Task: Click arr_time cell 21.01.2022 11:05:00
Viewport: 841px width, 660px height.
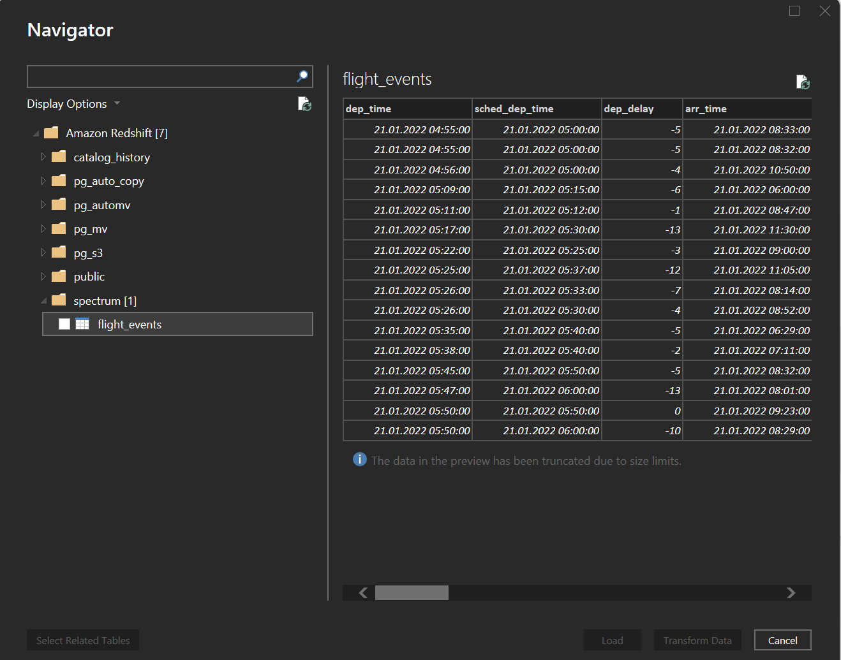Action: pos(747,270)
